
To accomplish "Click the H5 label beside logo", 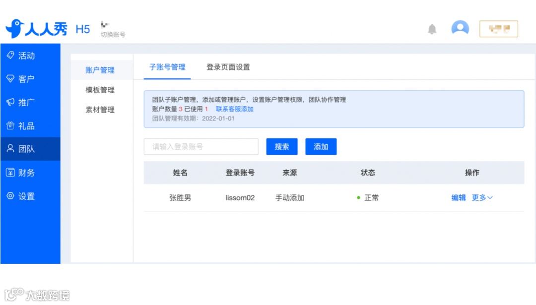I will point(83,29).
